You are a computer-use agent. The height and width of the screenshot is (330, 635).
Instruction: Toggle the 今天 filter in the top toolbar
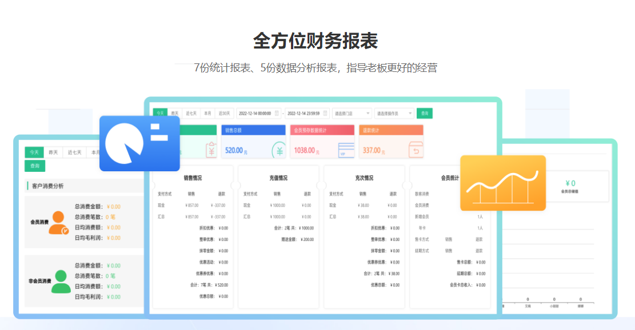[x=159, y=112]
